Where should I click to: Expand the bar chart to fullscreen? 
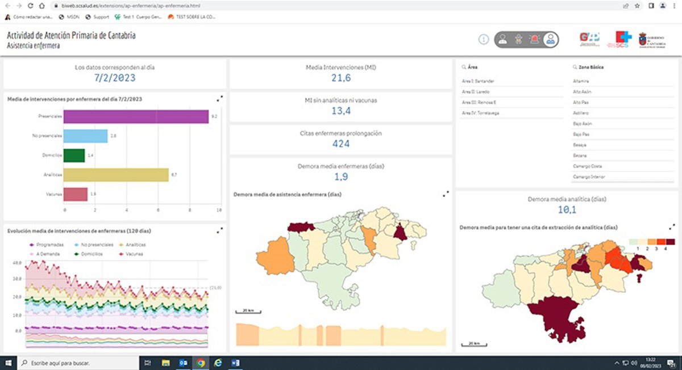click(220, 99)
